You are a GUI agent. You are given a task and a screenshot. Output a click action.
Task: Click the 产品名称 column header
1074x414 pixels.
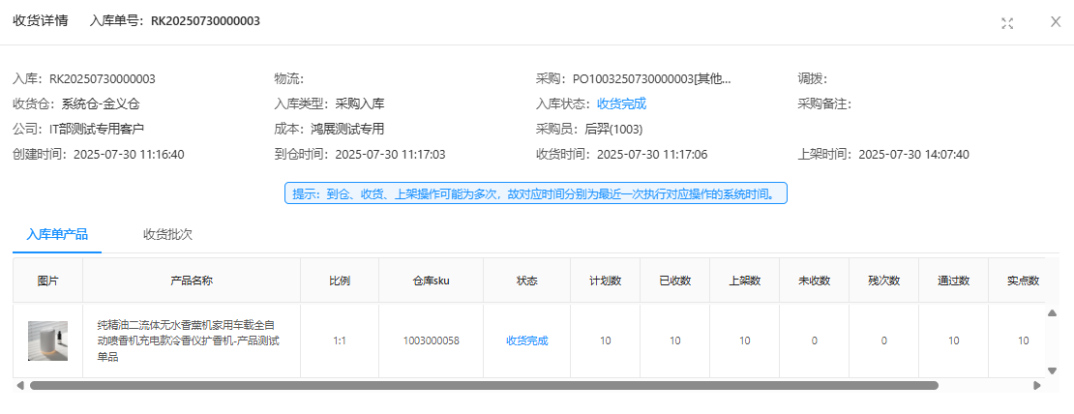point(191,281)
